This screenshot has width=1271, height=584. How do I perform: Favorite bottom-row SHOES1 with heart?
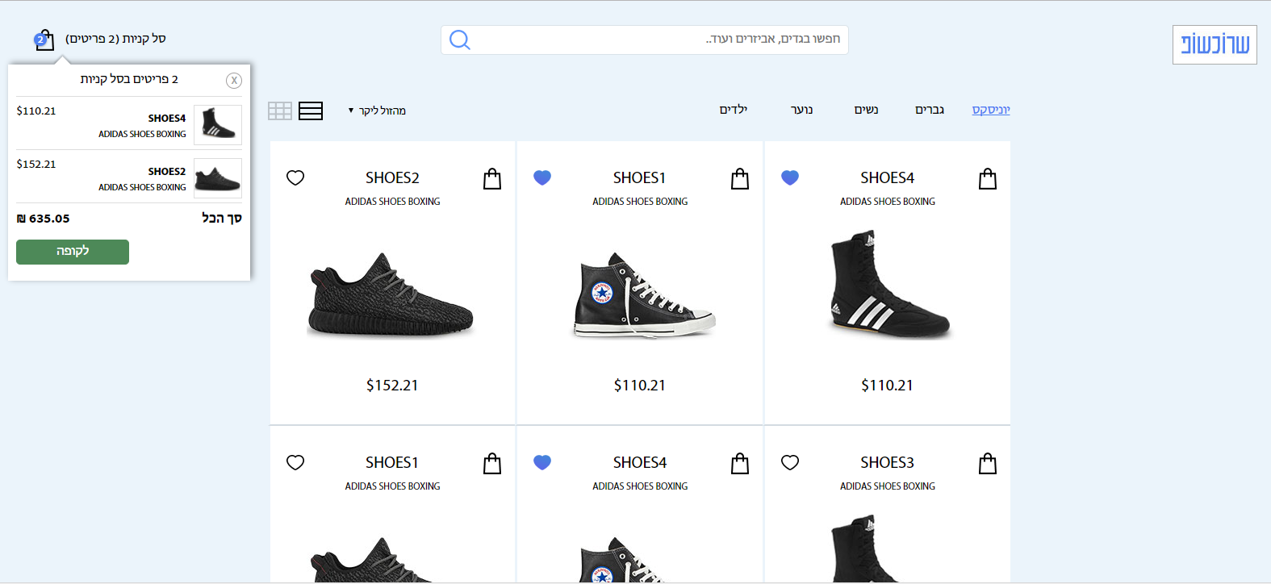(x=295, y=462)
